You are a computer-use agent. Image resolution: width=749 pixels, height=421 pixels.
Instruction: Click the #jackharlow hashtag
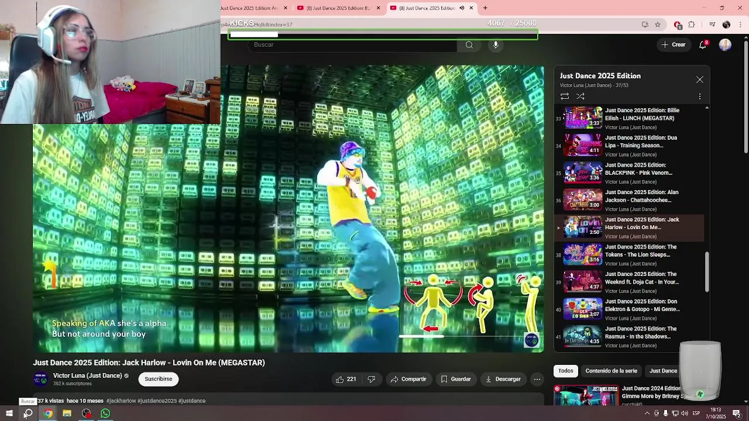[121, 401]
